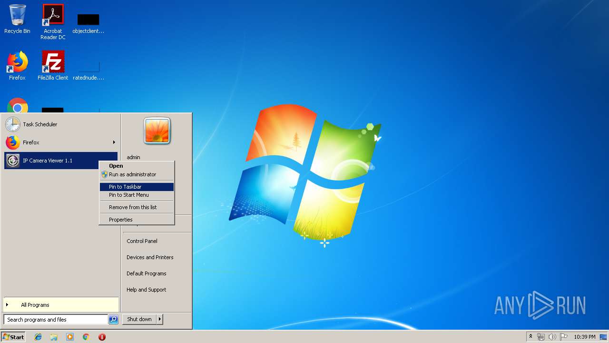The width and height of the screenshot is (609, 343).
Task: Expand the Shut down options arrow
Action: (x=160, y=319)
